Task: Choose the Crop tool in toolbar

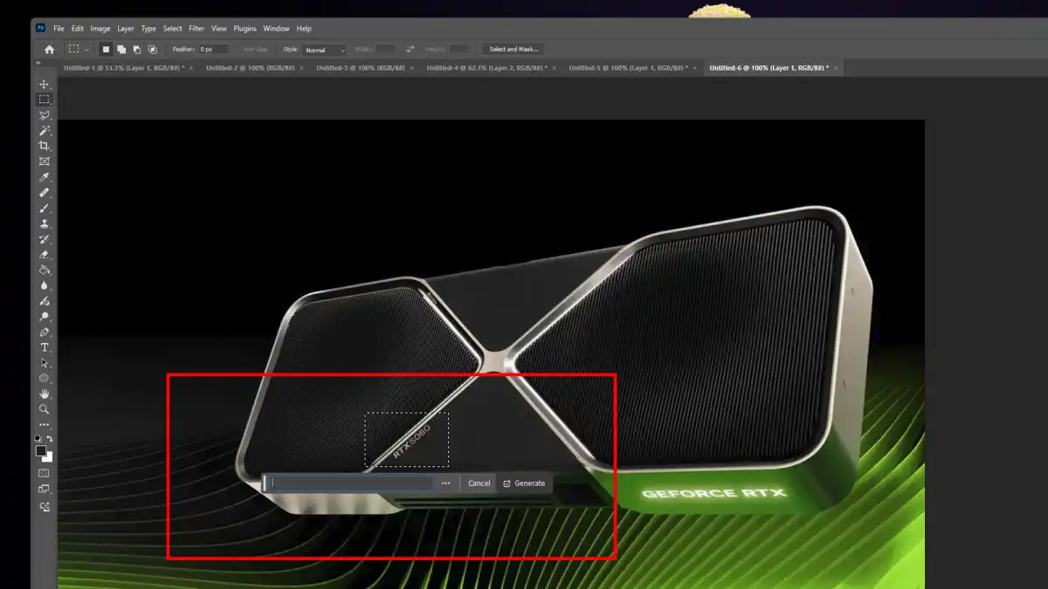Action: (x=45, y=146)
